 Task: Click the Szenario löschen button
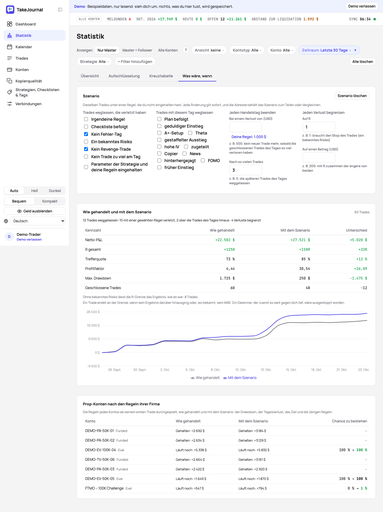tap(352, 96)
